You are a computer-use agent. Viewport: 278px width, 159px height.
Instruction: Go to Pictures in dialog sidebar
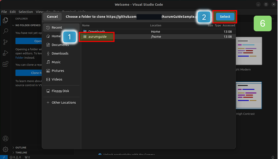[x=61, y=71]
